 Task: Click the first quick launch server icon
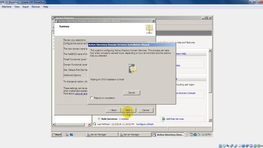(67, 134)
